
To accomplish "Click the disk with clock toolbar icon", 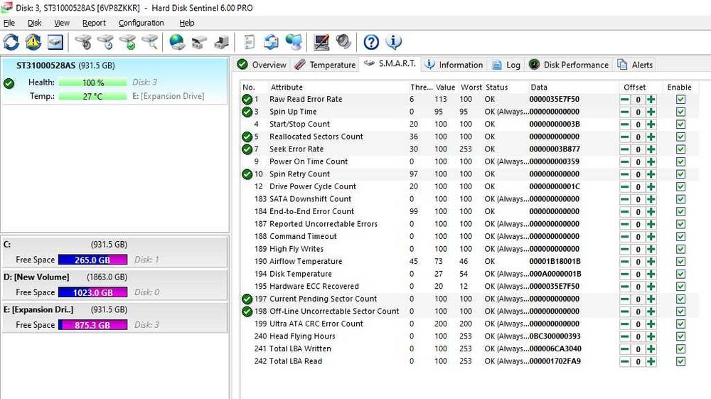I will (106, 42).
